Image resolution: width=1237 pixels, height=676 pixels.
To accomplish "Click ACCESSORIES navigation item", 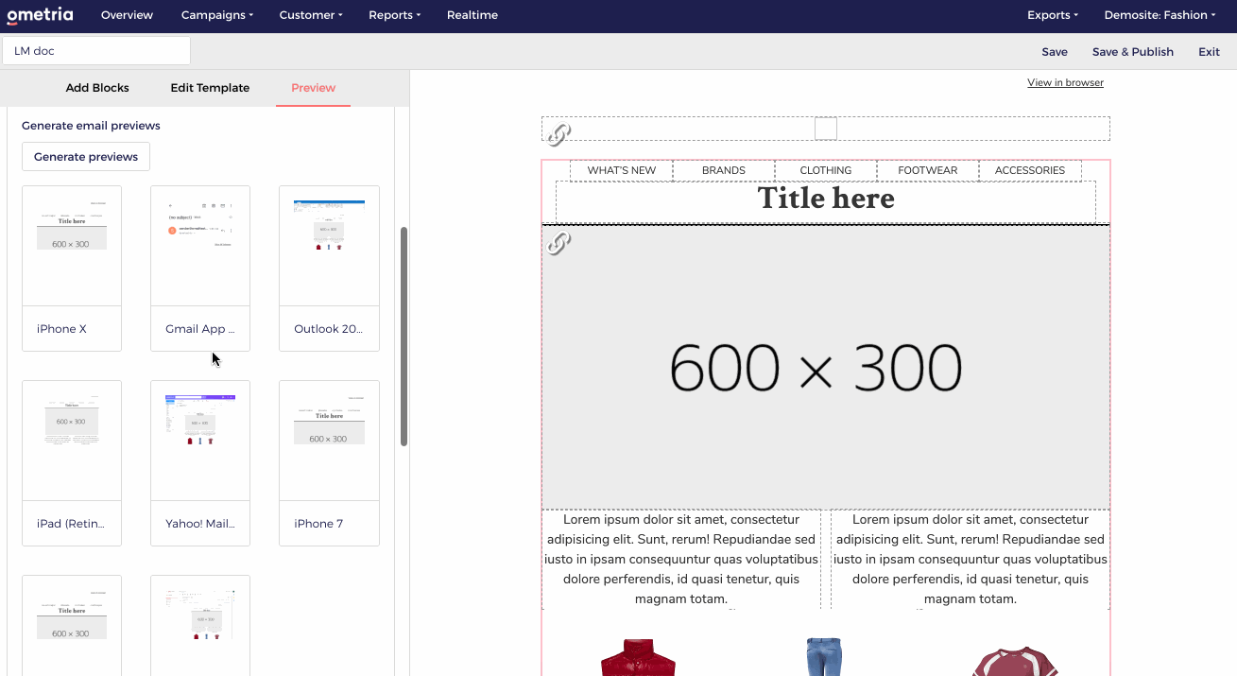I will (1030, 170).
